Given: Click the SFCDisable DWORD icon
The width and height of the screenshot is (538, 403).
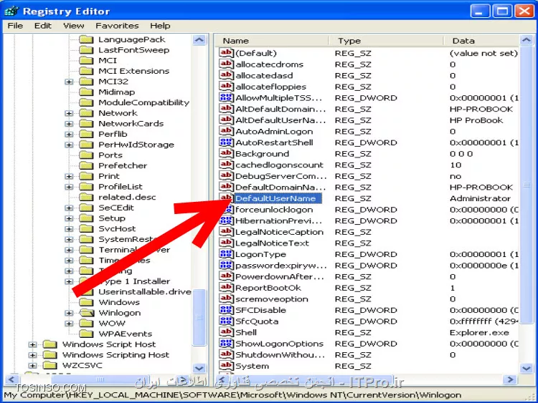Looking at the screenshot, I should click(226, 310).
